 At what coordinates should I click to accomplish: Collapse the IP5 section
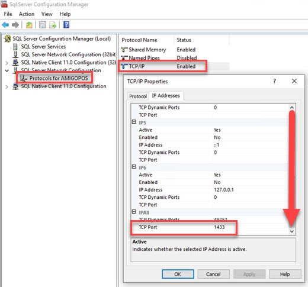(134, 122)
